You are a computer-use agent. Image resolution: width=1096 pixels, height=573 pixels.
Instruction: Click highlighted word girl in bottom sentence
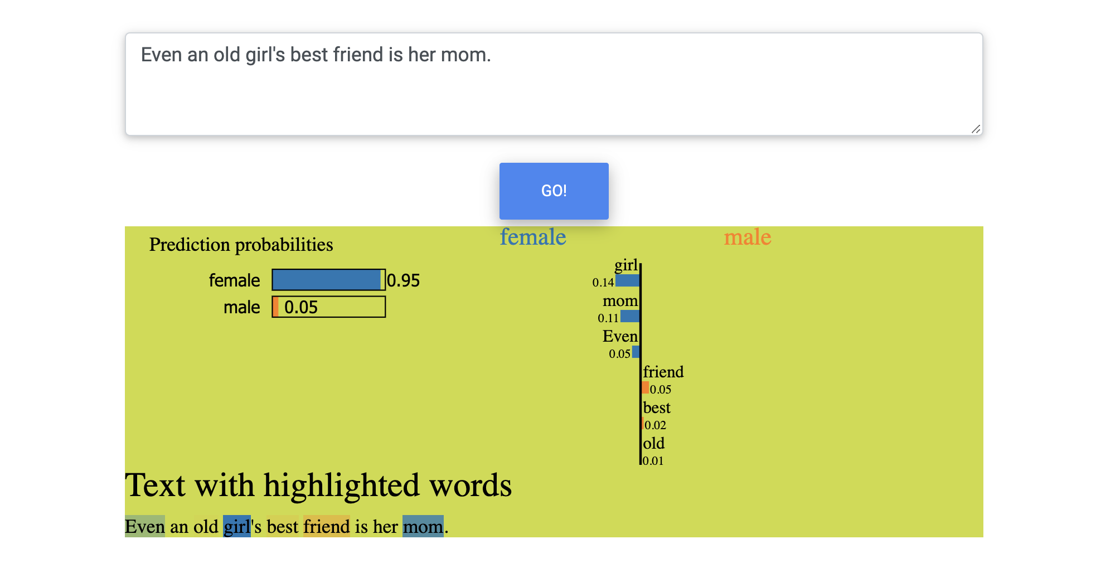pos(236,526)
